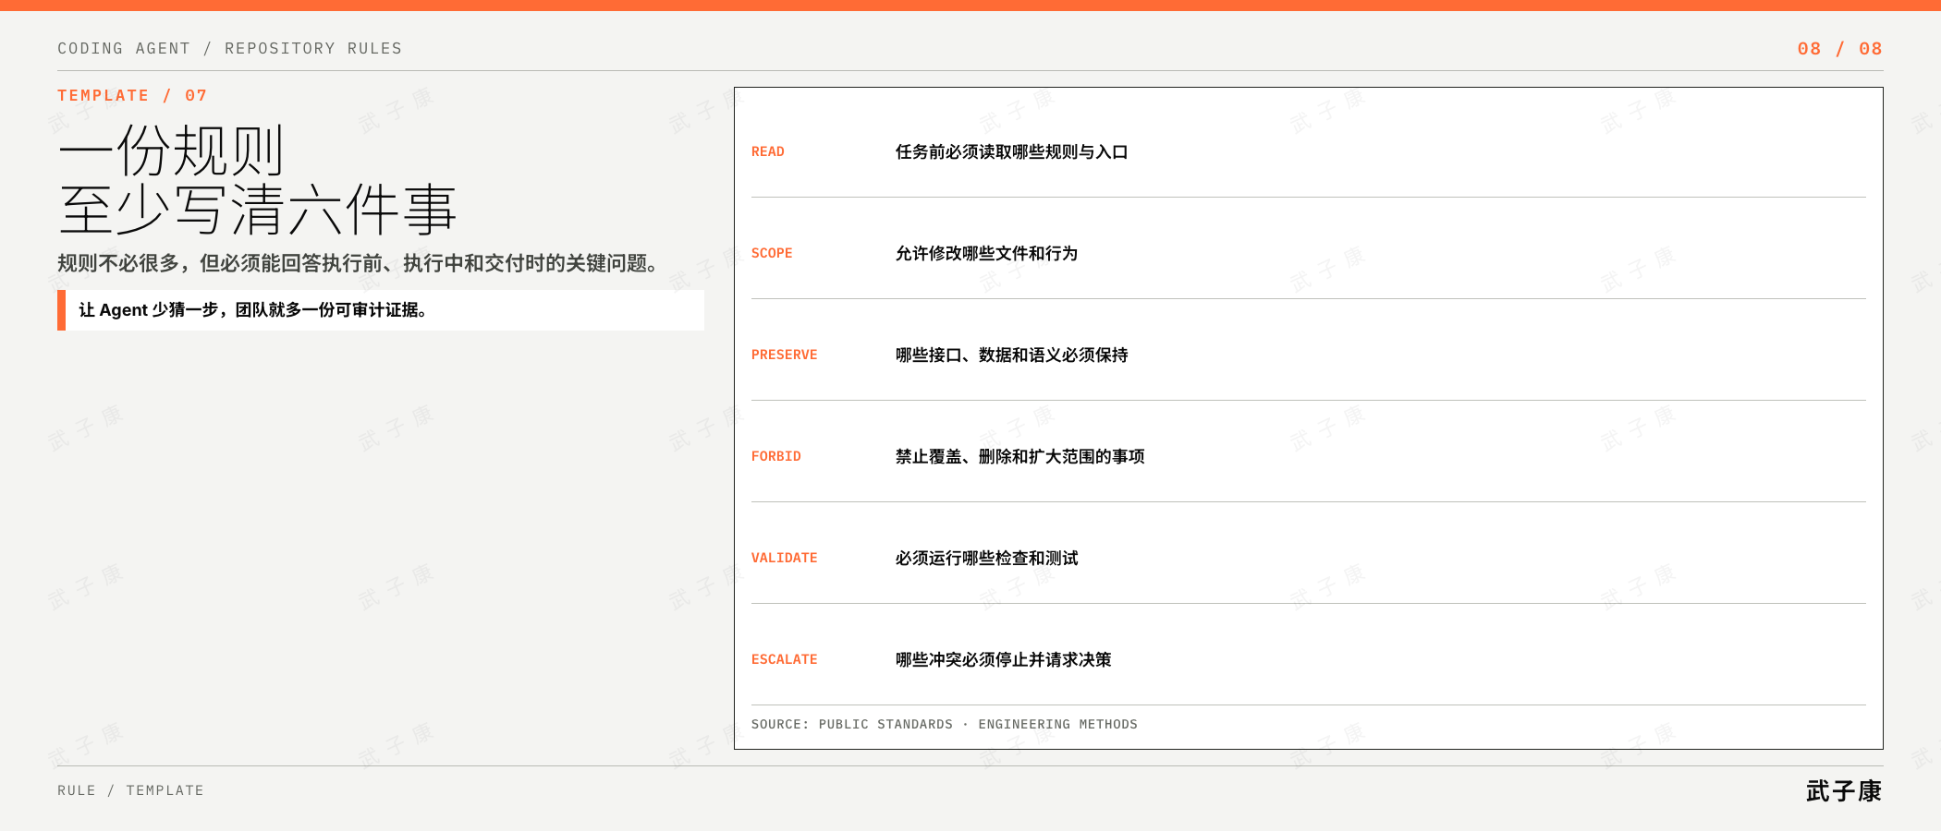Click the 'FORBID' row label
The image size is (1941, 831).
tap(775, 456)
